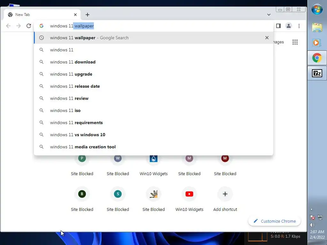Open the YouTube Win10 Widgets shortcut
This screenshot has height=245, width=327.
189,199
